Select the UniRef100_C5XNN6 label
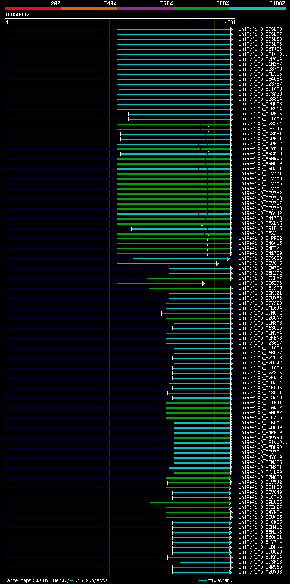The image size is (290, 584). [261, 224]
